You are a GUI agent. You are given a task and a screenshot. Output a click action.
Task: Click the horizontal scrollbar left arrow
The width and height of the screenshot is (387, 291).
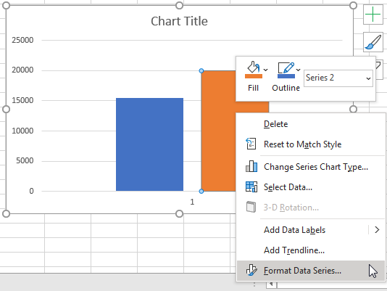[x=271, y=284]
